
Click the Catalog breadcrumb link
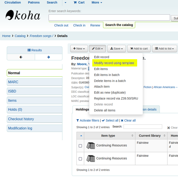[x=20, y=36]
